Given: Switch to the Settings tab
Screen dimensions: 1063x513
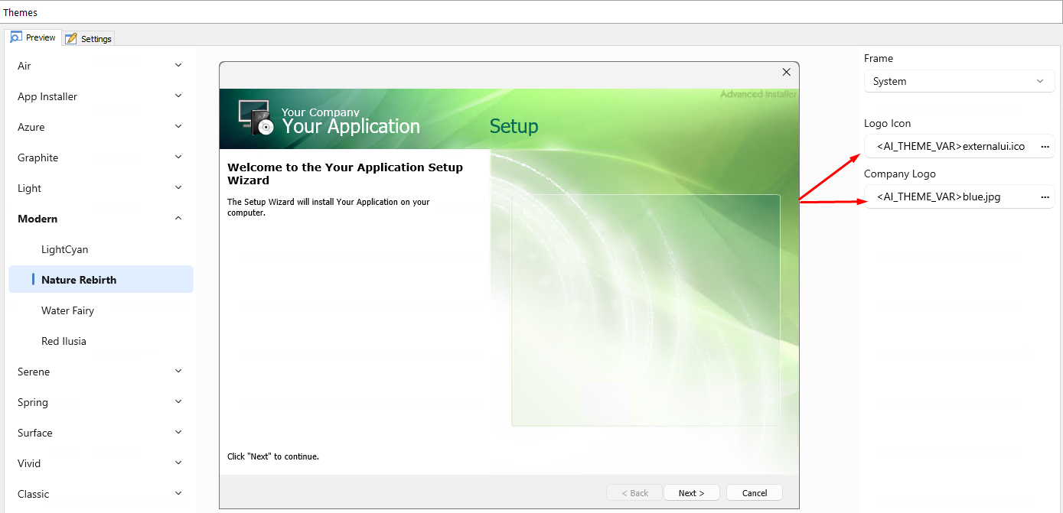Looking at the screenshot, I should coord(89,38).
